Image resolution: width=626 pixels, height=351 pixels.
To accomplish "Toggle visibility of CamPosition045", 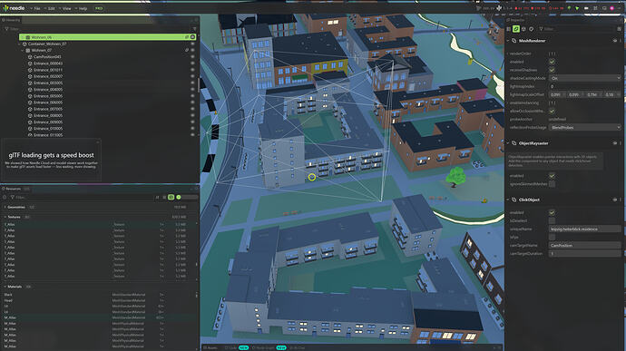I will (x=192, y=57).
